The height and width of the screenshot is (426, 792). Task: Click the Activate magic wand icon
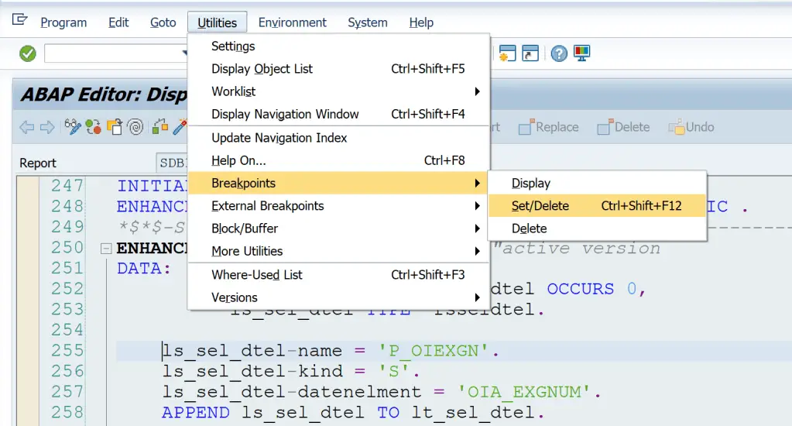point(180,127)
